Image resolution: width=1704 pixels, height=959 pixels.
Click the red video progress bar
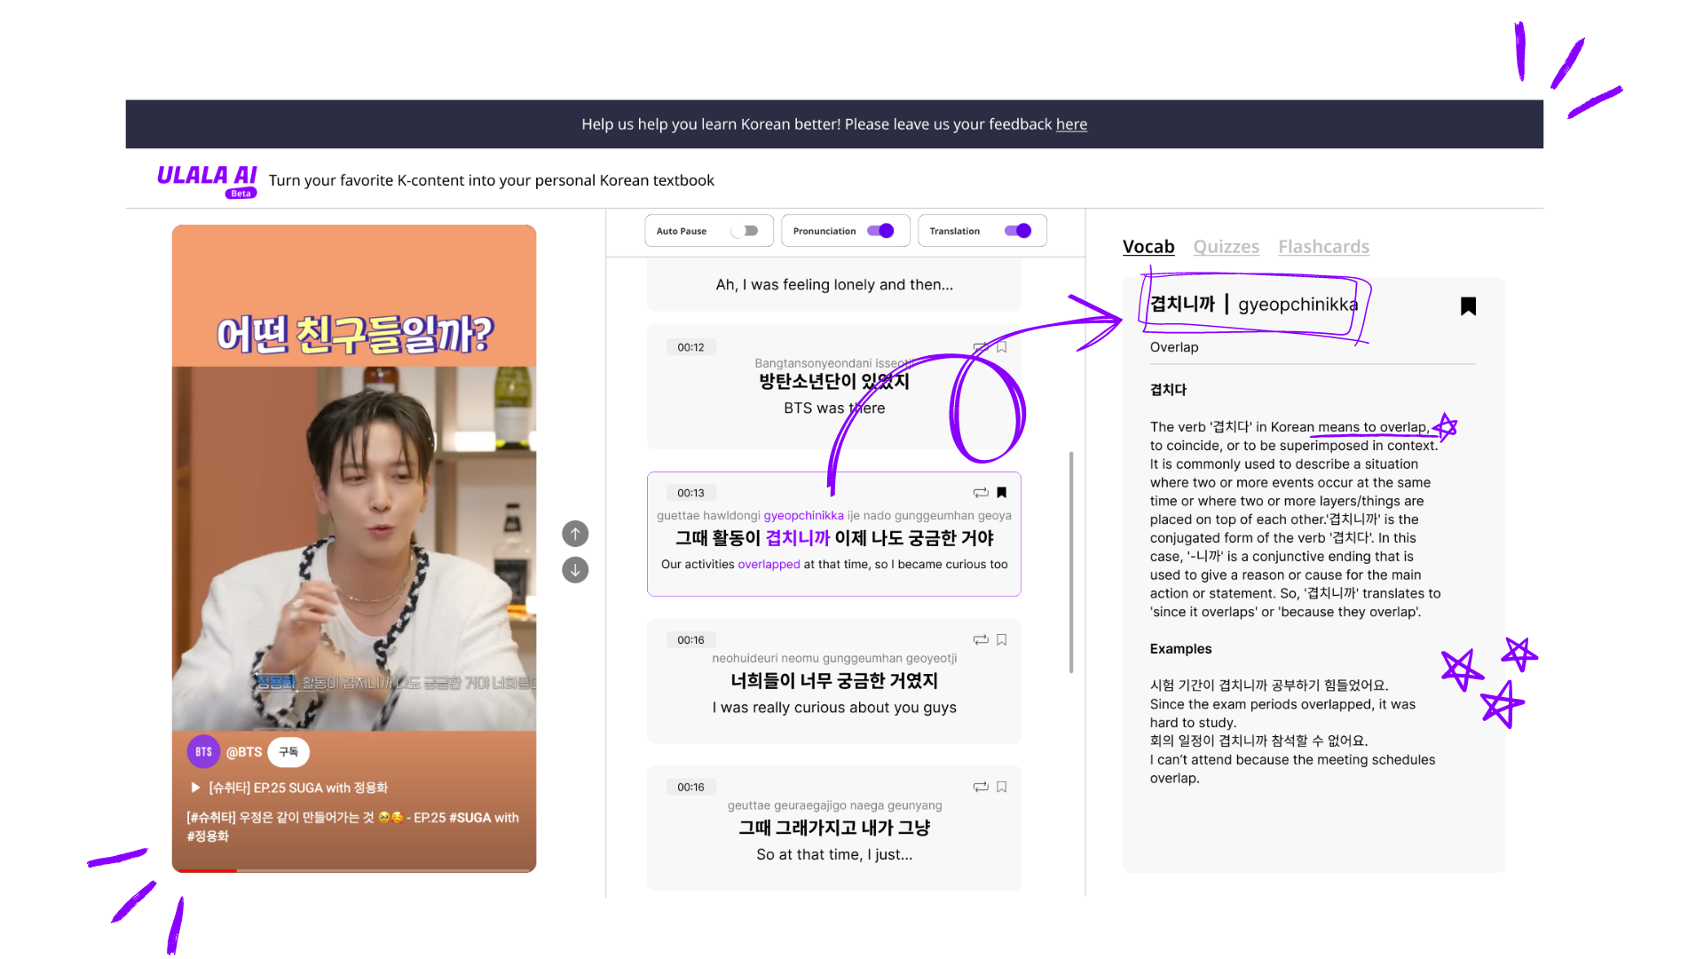[206, 870]
